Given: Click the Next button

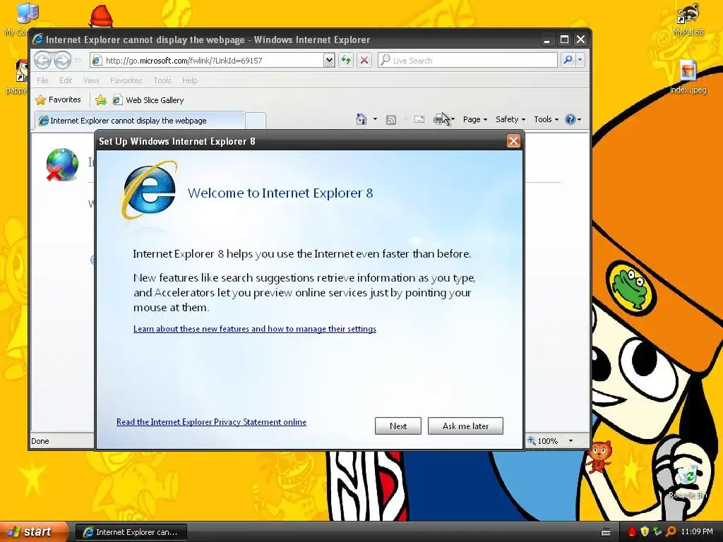Looking at the screenshot, I should pos(398,426).
